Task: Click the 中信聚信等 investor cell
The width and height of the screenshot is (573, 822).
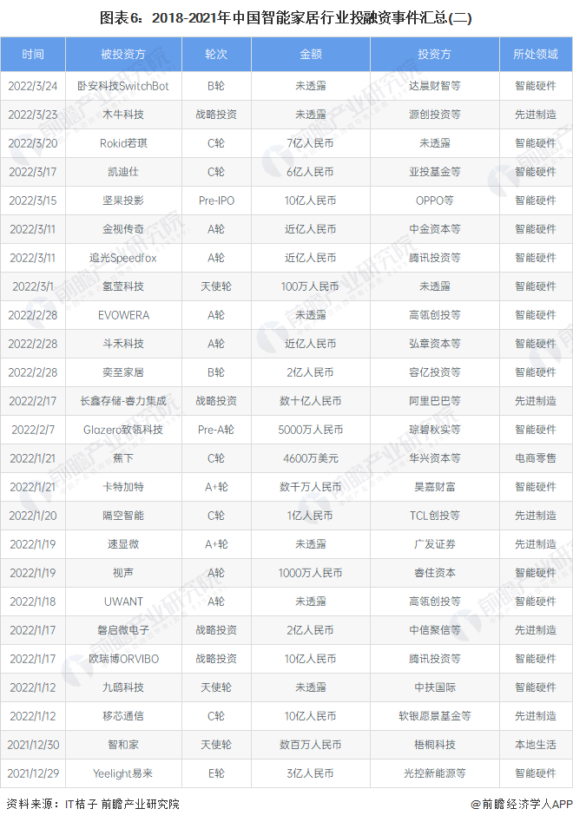Action: coord(435,630)
